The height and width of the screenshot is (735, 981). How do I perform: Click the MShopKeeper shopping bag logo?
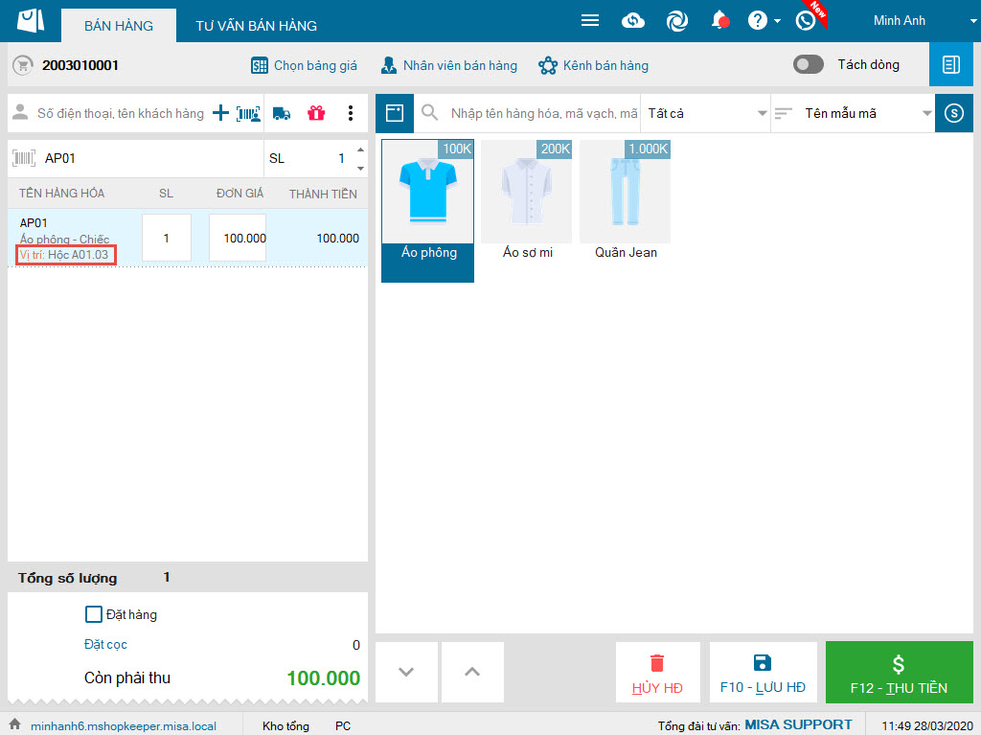pyautogui.click(x=31, y=21)
